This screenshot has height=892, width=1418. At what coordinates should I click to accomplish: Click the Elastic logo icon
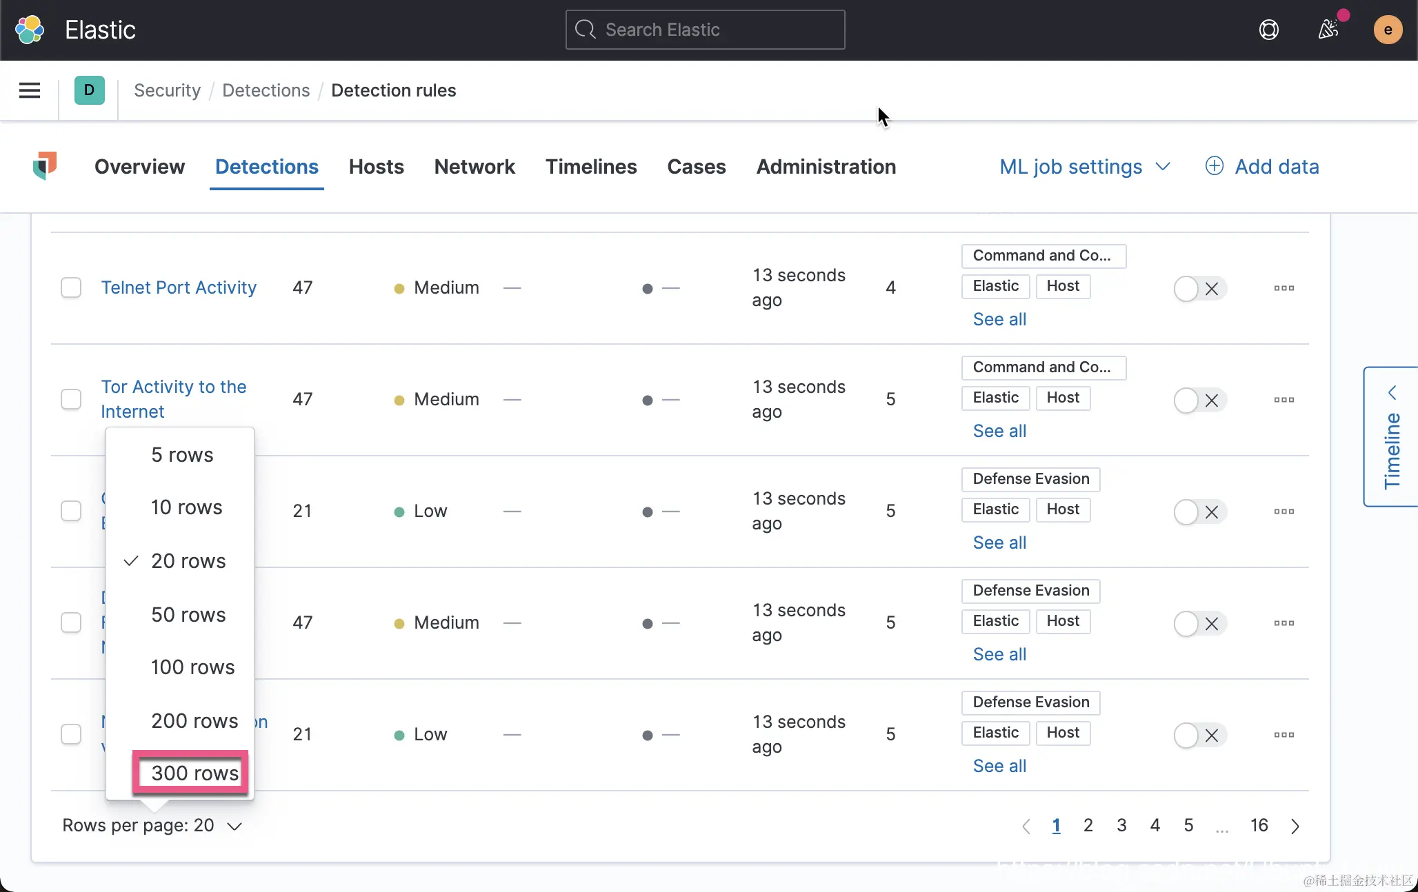(30, 30)
